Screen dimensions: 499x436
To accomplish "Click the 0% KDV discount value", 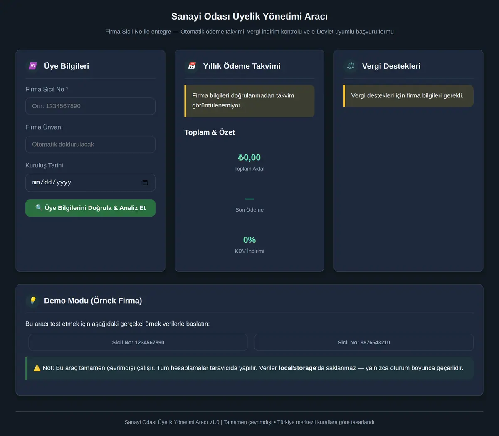I will [x=249, y=240].
